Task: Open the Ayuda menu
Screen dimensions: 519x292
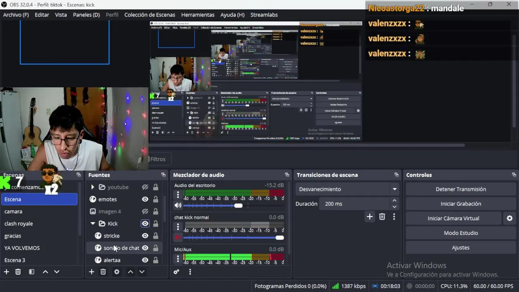Action: [232, 15]
